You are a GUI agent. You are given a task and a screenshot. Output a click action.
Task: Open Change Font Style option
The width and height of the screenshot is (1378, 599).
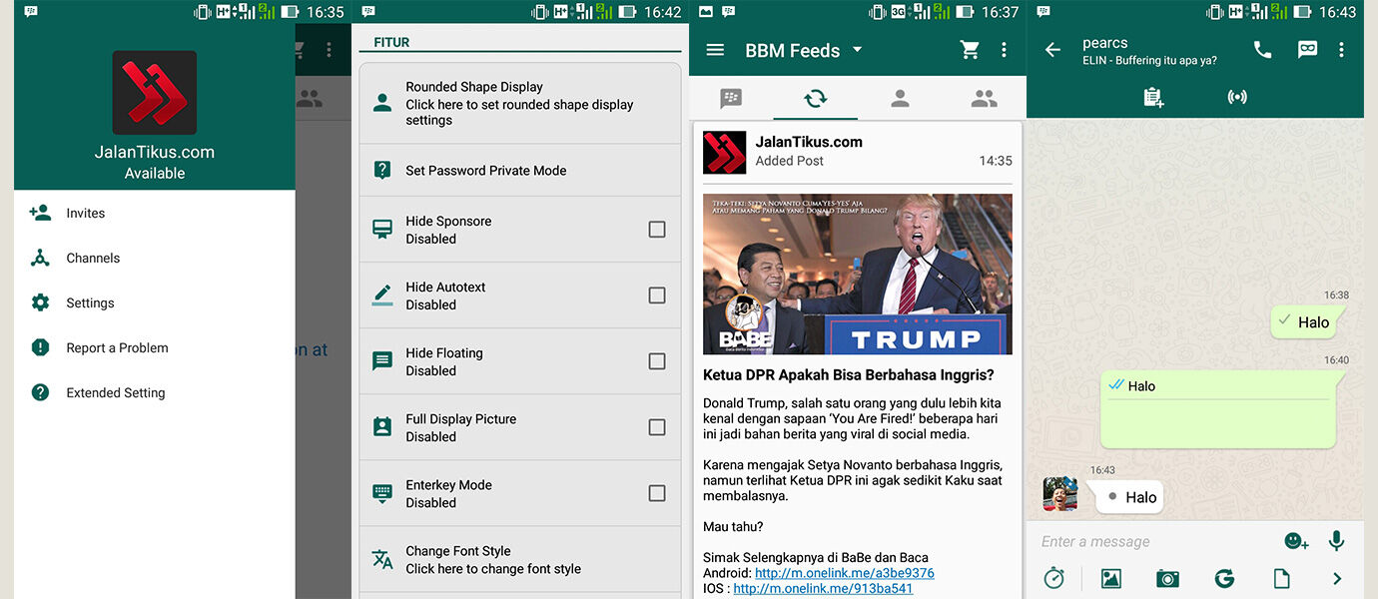519,560
